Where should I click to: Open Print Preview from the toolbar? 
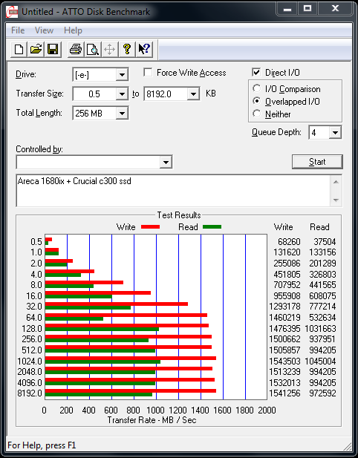click(93, 49)
